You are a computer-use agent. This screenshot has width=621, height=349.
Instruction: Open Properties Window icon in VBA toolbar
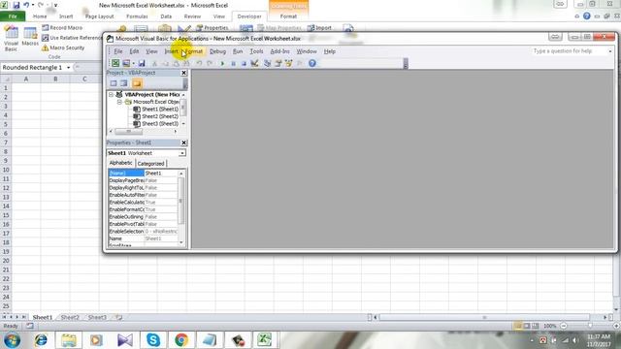[x=278, y=63]
